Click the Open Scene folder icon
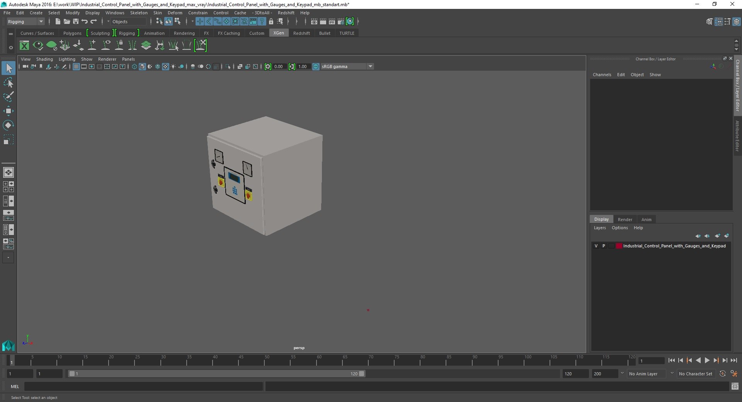This screenshot has width=742, height=402. [66, 22]
